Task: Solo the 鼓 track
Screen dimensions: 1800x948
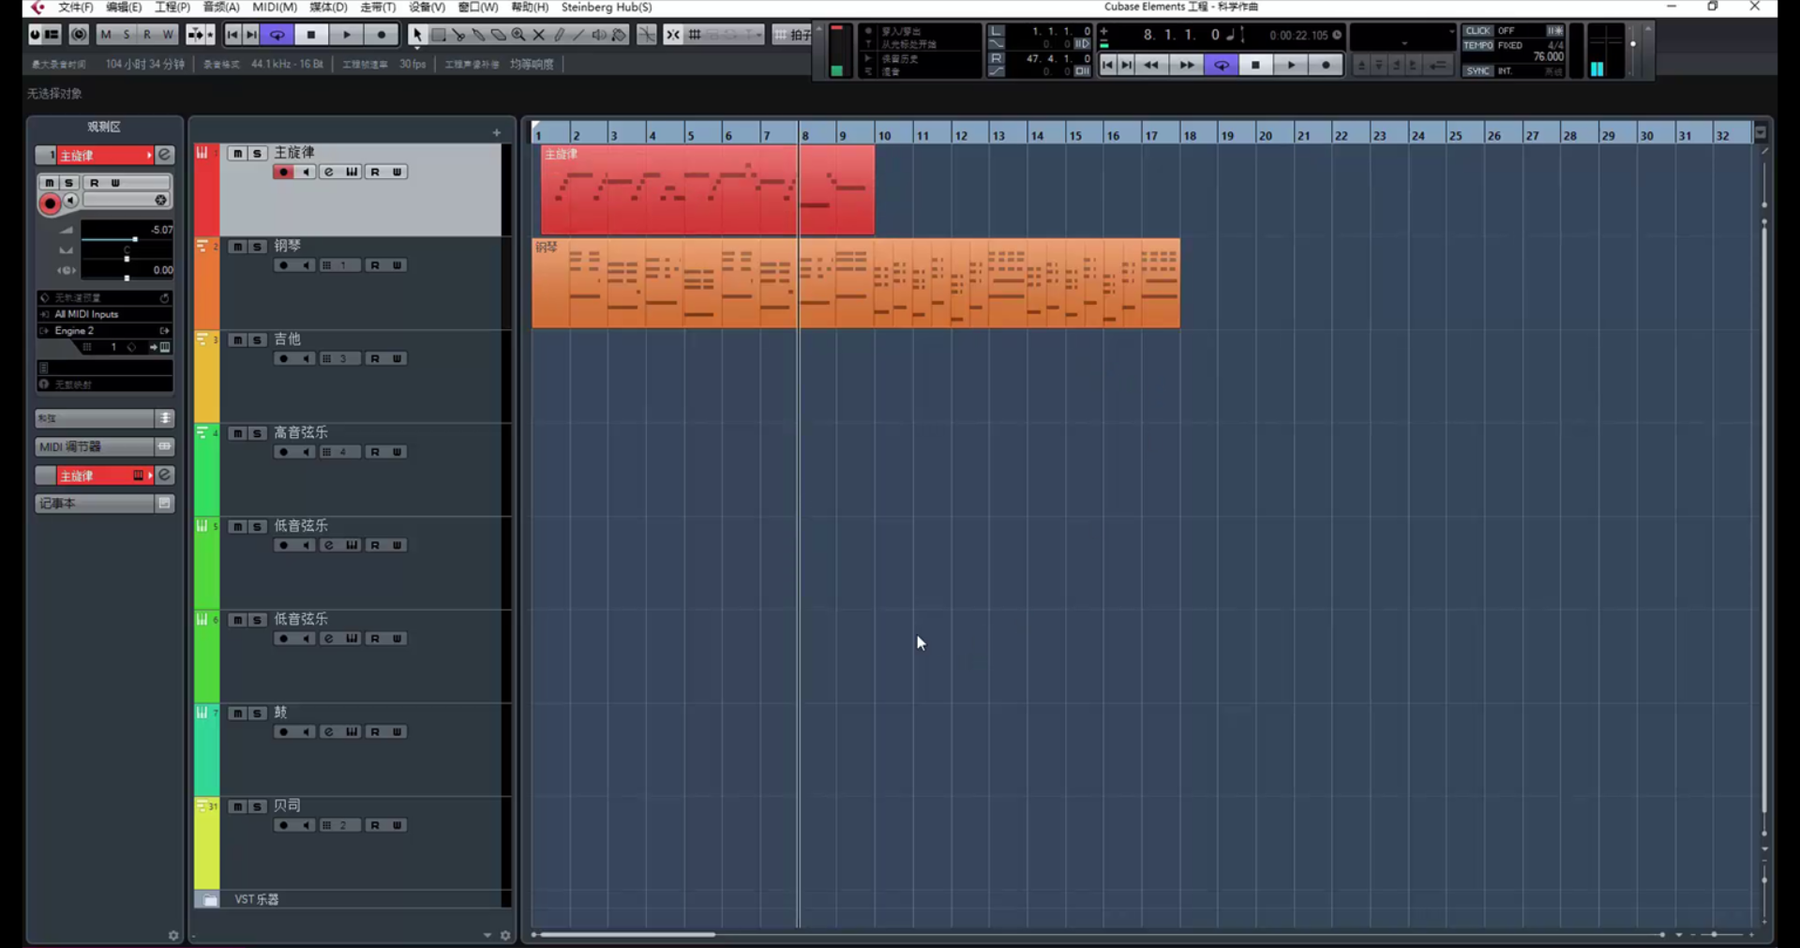Action: pos(257,713)
